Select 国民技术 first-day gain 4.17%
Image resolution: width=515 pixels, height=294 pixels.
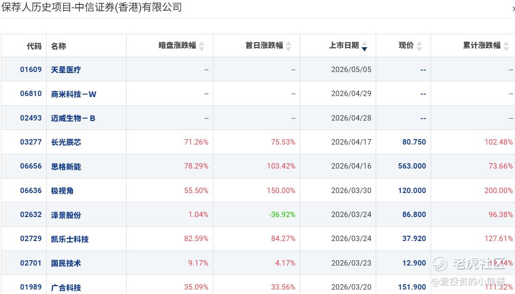point(285,263)
